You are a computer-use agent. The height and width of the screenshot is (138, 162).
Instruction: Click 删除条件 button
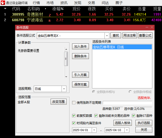point(80,56)
